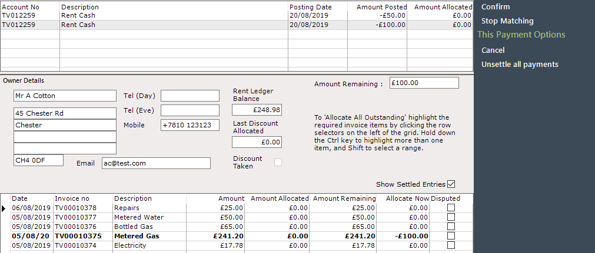Image resolution: width=595 pixels, height=253 pixels.
Task: Check the Disputed box for Electricity
Action: [451, 245]
